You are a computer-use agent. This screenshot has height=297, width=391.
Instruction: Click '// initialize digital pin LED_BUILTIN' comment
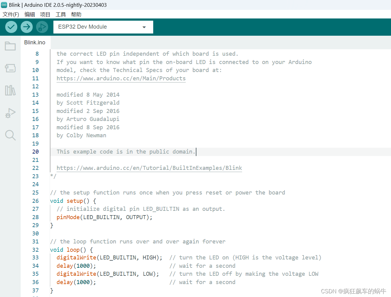(x=141, y=209)
